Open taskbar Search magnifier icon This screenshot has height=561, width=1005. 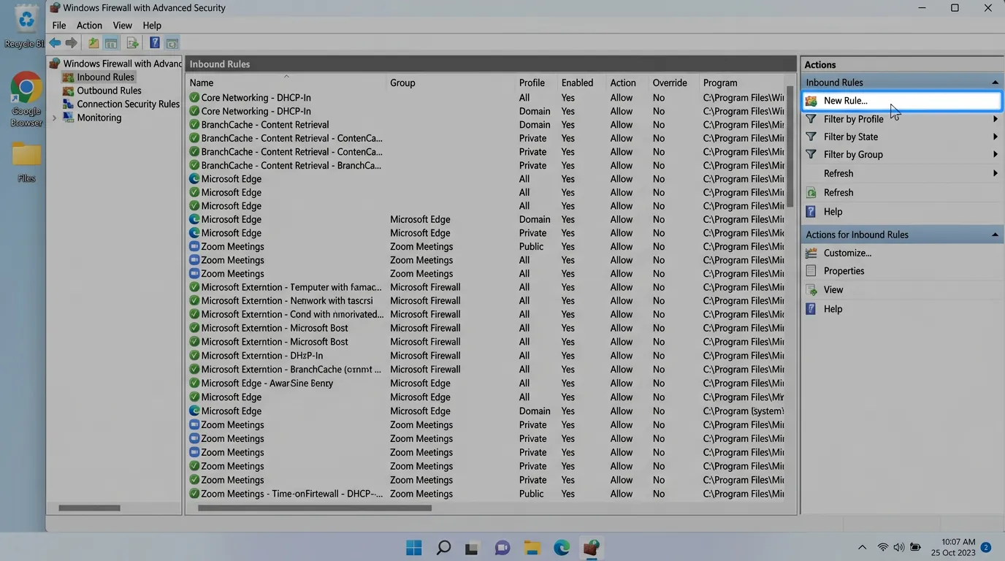tap(443, 547)
